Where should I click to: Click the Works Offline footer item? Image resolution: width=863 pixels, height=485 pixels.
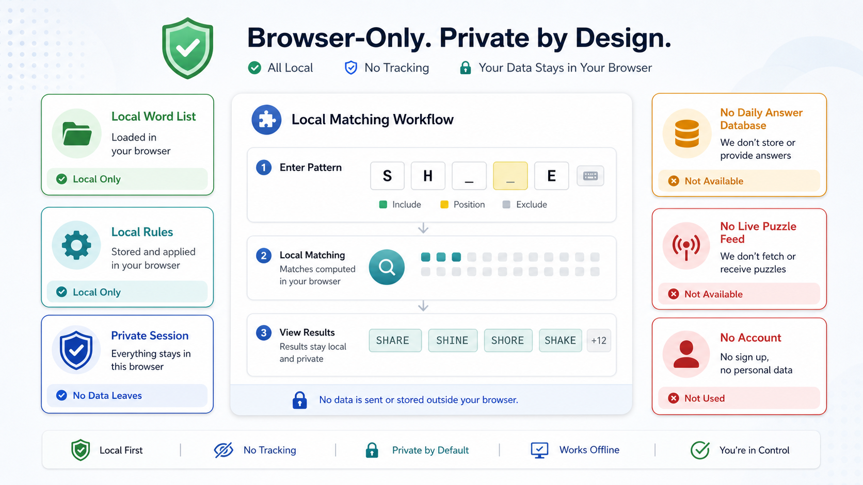pos(575,450)
